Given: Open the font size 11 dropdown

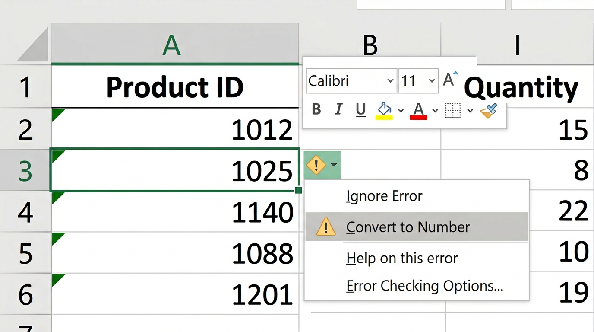Looking at the screenshot, I should tap(431, 81).
